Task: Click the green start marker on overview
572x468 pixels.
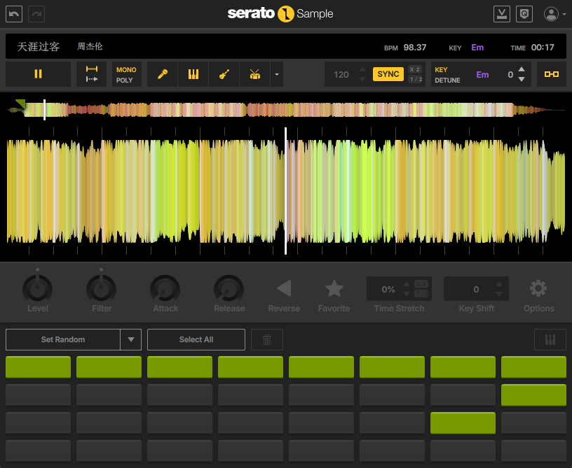Action: 21,104
